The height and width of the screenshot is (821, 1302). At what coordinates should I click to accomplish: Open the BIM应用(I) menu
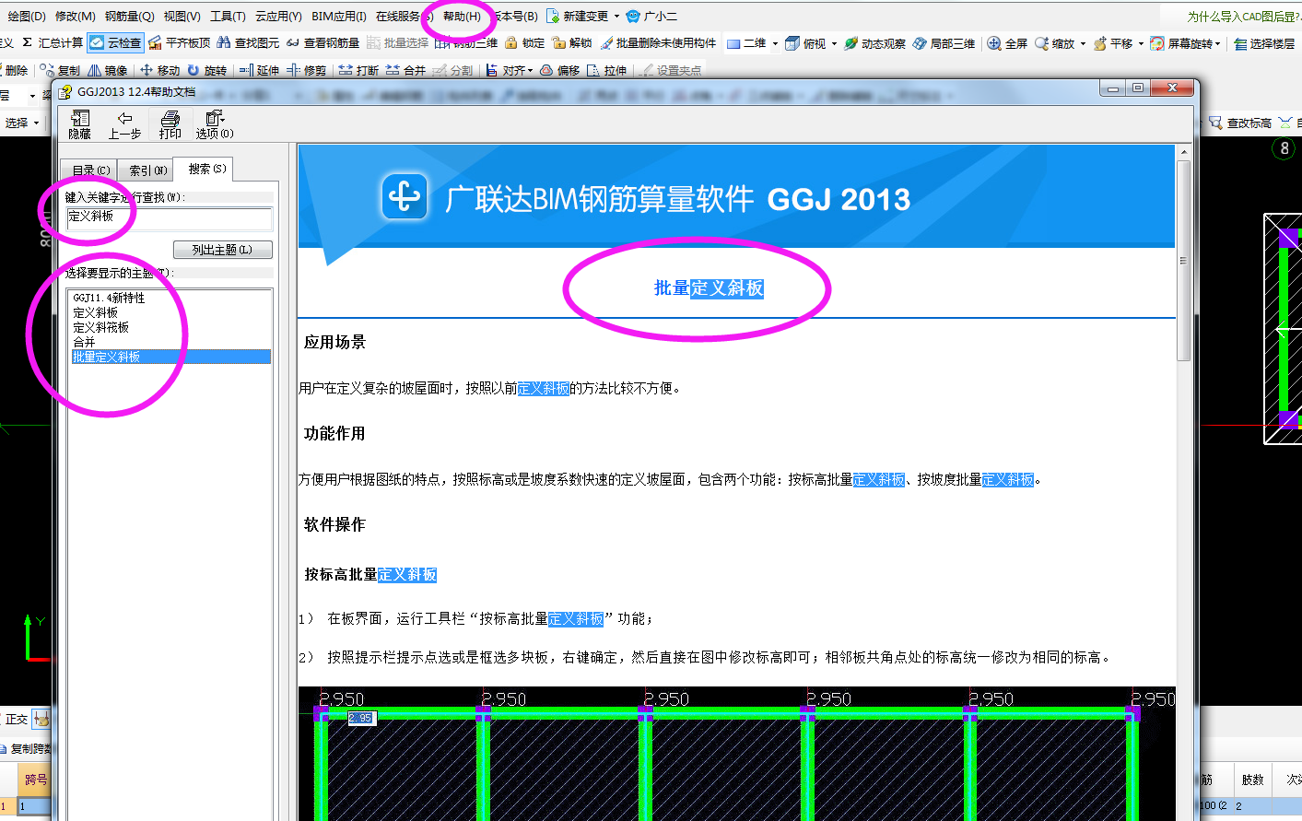pos(339,16)
